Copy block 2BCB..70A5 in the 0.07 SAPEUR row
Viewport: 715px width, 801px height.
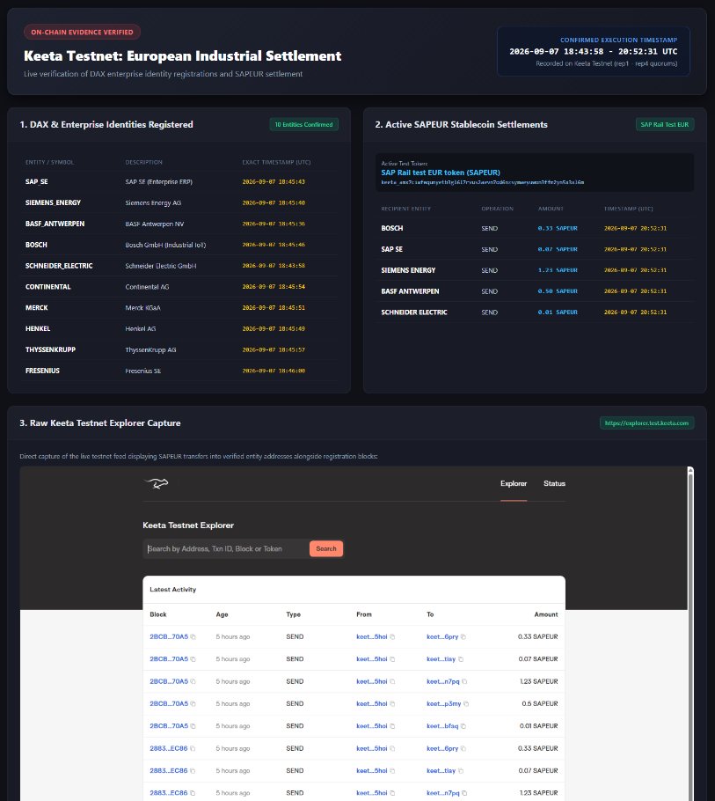click(193, 659)
